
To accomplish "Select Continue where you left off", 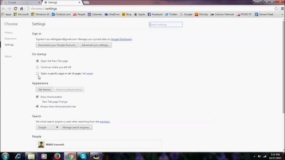I will (37, 67).
